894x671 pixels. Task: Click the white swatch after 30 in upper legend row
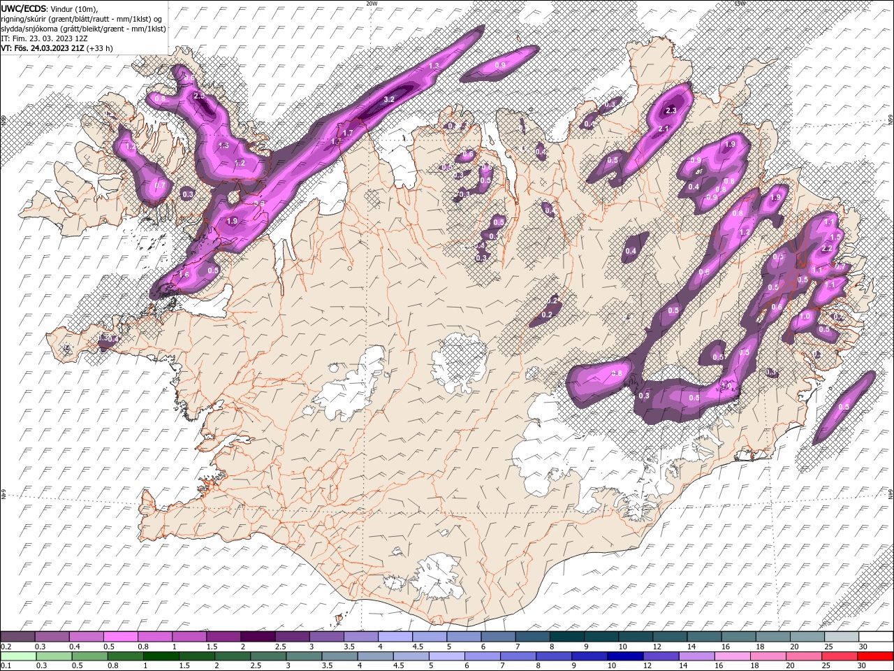(x=876, y=637)
